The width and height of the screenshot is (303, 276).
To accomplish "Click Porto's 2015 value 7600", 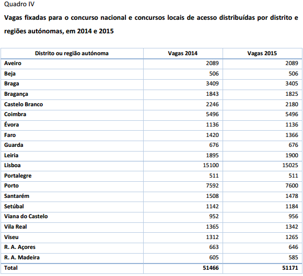I will pyautogui.click(x=292, y=185).
